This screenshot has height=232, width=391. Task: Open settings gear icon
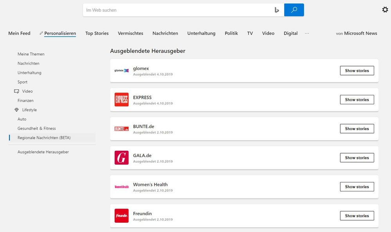tap(385, 10)
